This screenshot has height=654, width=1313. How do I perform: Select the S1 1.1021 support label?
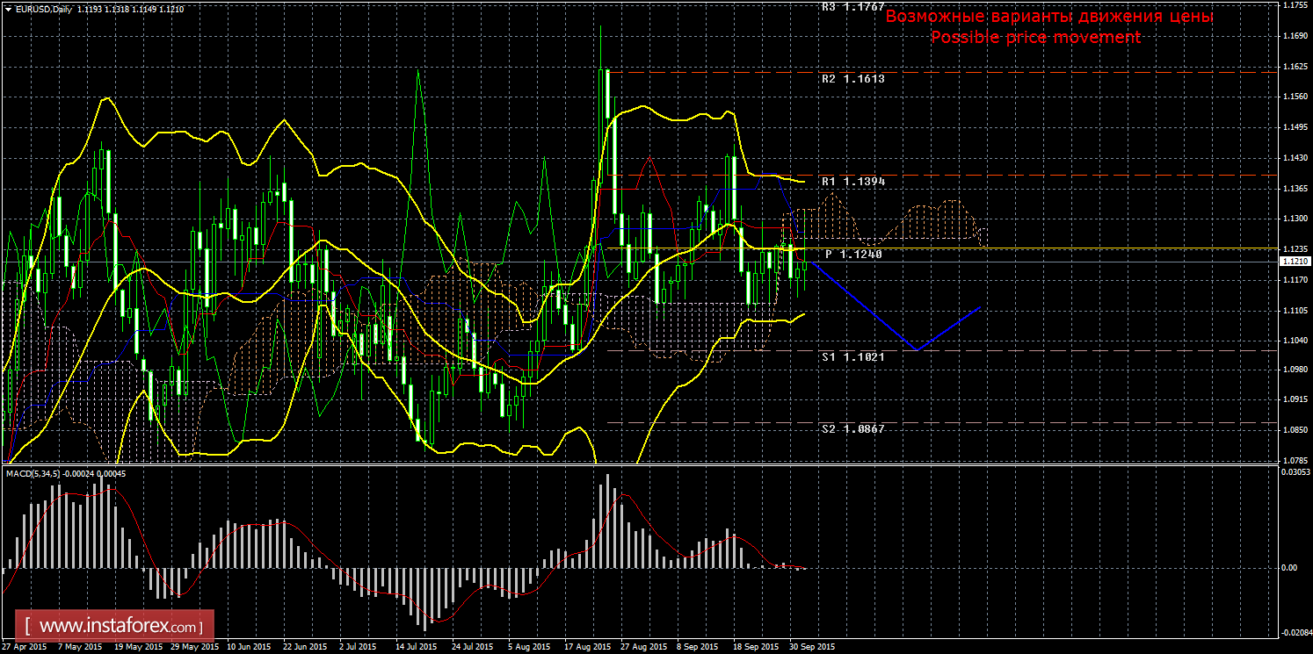pos(853,356)
